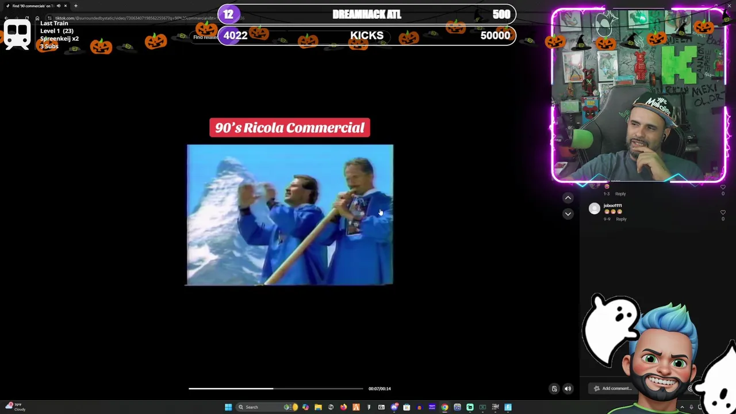
Task: Go to the next video with down arrow
Action: click(568, 214)
